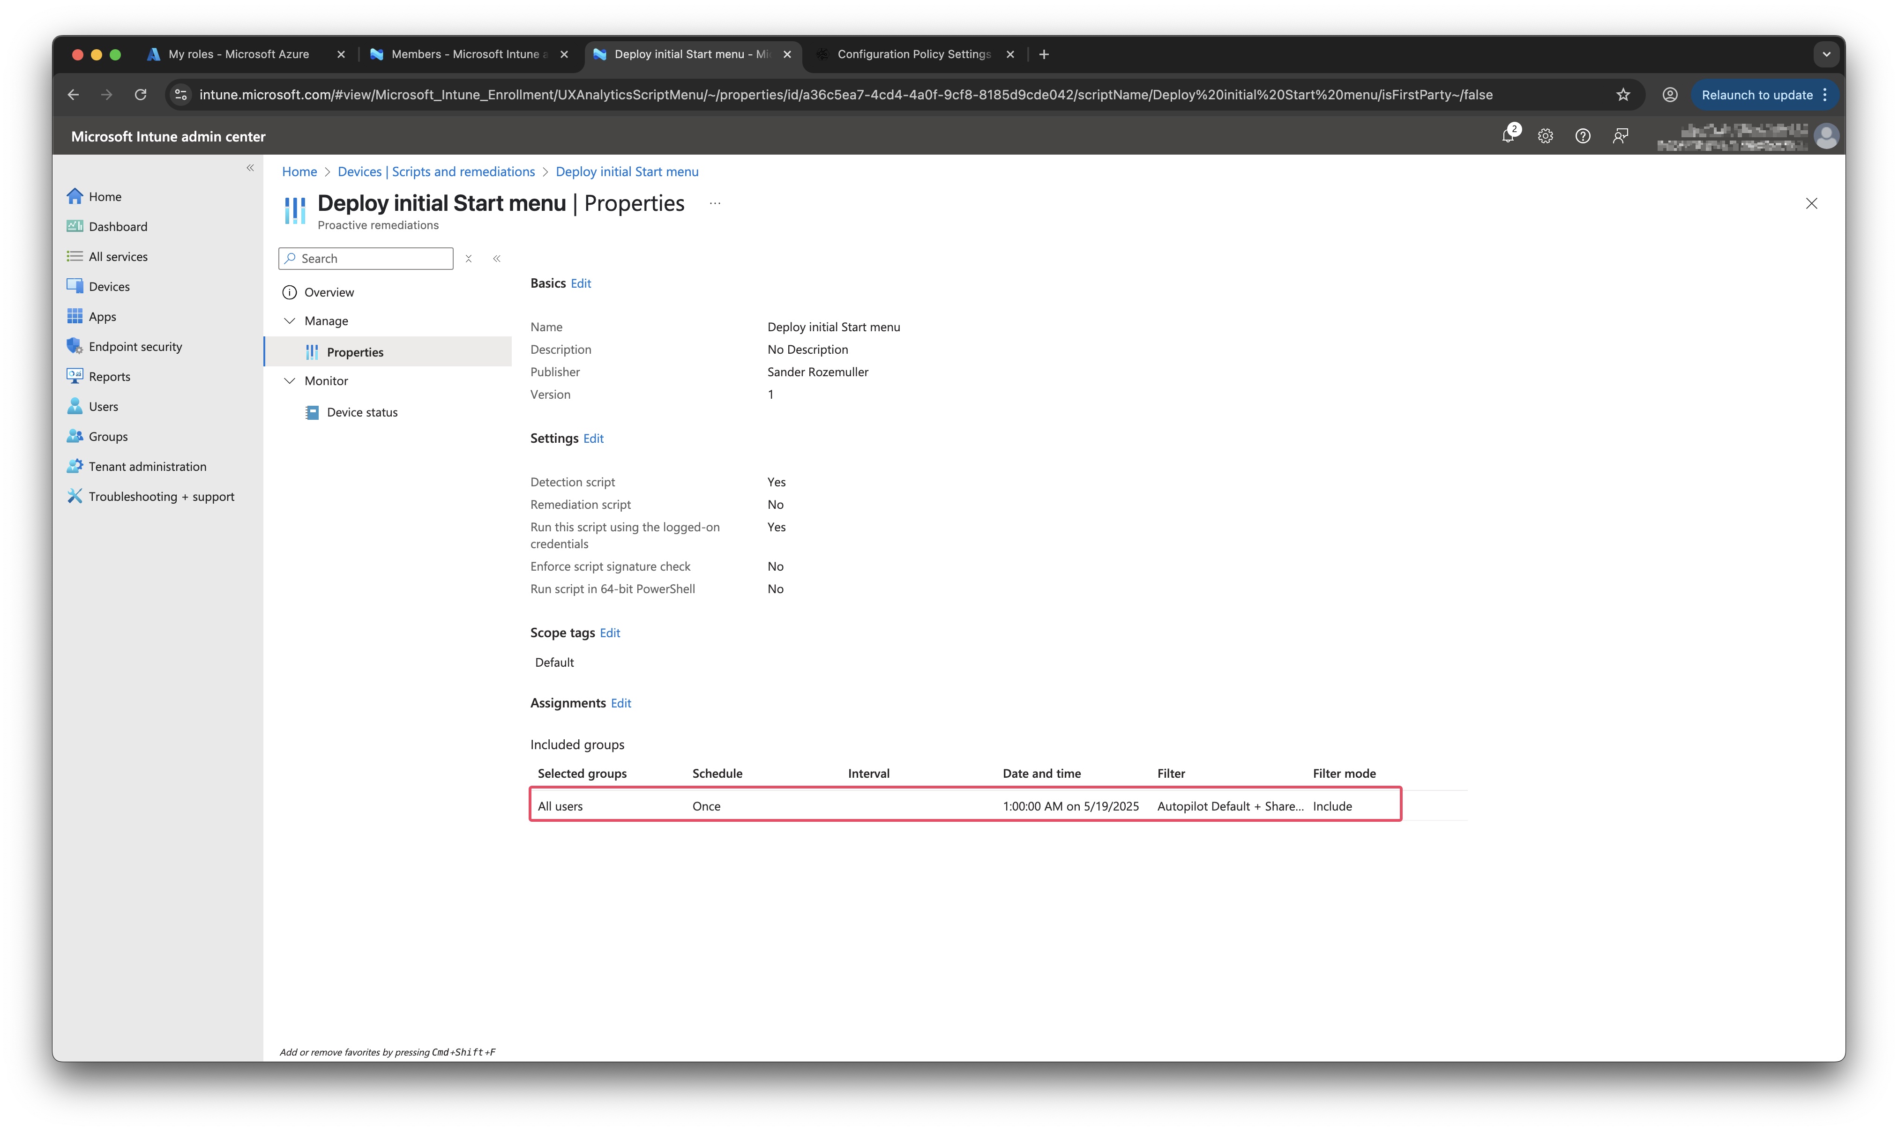Viewport: 1898px width, 1131px height.
Task: Click the Once schedule cell
Action: (x=706, y=806)
